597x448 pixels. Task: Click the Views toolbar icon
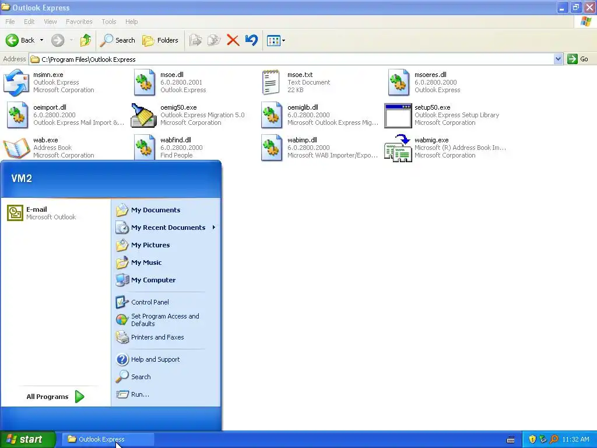tap(273, 40)
